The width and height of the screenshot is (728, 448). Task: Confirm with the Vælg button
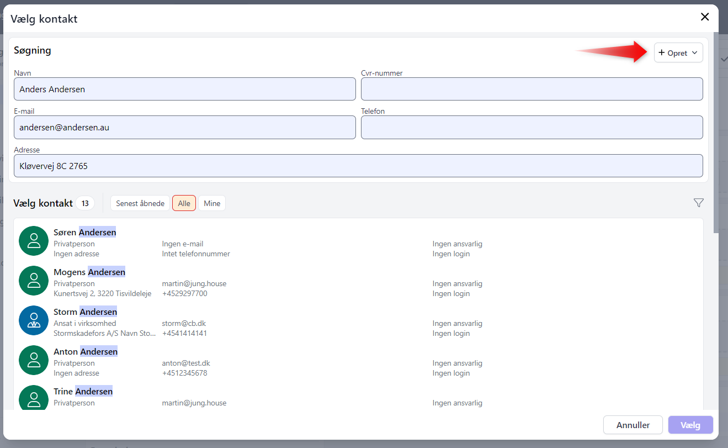[690, 425]
